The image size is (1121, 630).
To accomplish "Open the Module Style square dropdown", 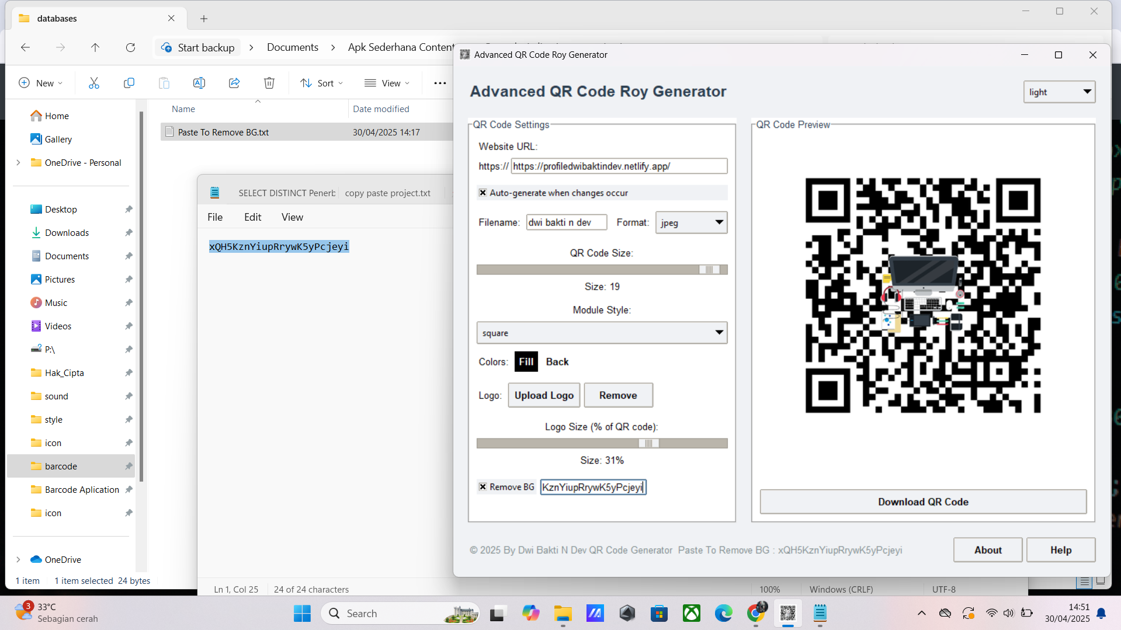I will click(602, 333).
